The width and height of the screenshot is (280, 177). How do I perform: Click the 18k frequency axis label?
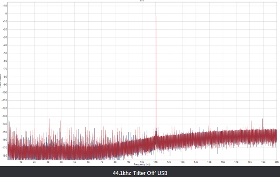[250, 162]
